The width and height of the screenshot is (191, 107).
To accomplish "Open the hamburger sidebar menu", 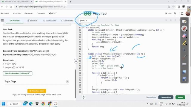I will click(x=2, y=21).
